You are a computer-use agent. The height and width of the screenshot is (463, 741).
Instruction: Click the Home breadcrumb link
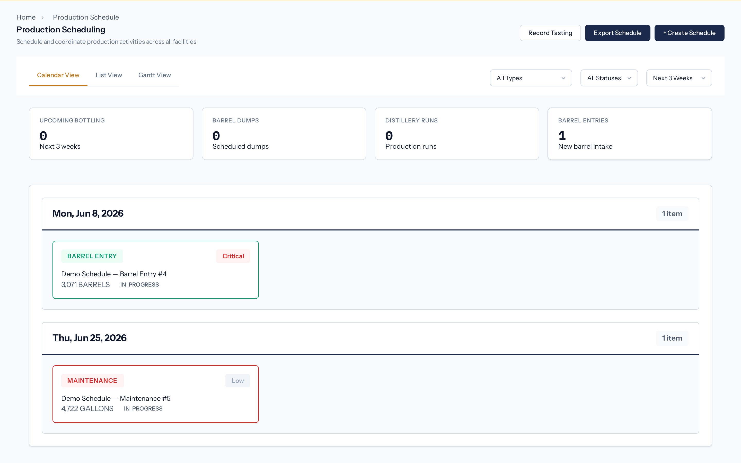[x=26, y=17]
